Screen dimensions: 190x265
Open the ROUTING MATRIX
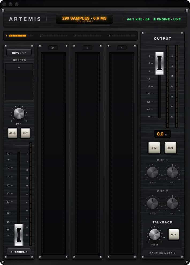(x=162, y=253)
